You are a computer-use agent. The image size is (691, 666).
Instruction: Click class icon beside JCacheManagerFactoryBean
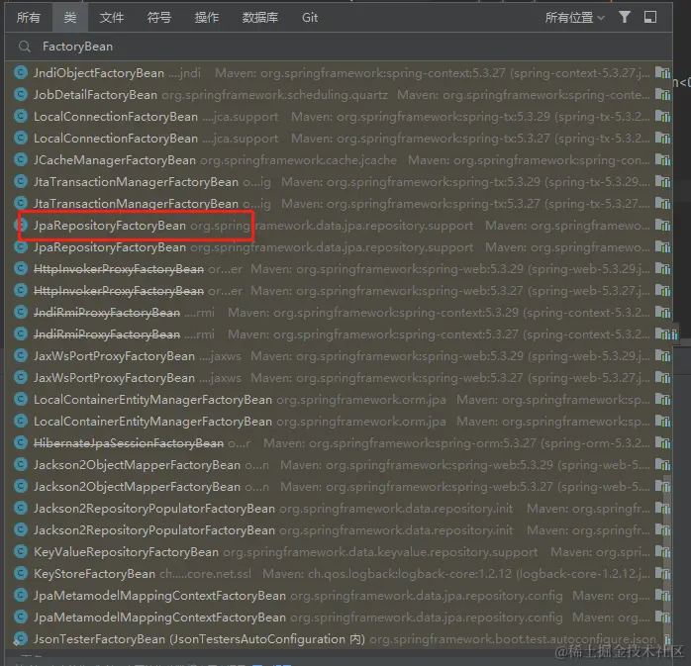[x=20, y=159]
